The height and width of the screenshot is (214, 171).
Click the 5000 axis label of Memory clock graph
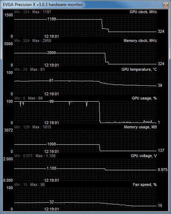point(9,44)
